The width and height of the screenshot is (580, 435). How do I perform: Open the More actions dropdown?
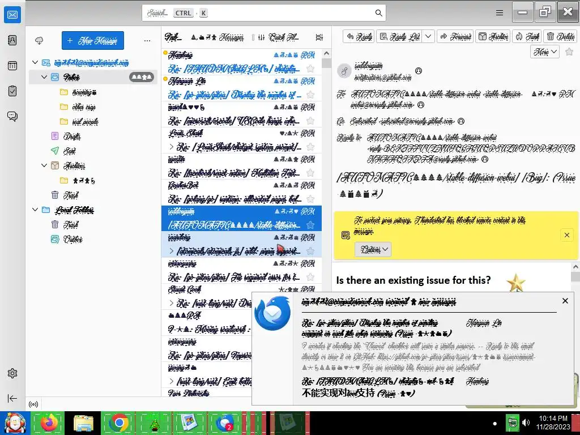544,52
